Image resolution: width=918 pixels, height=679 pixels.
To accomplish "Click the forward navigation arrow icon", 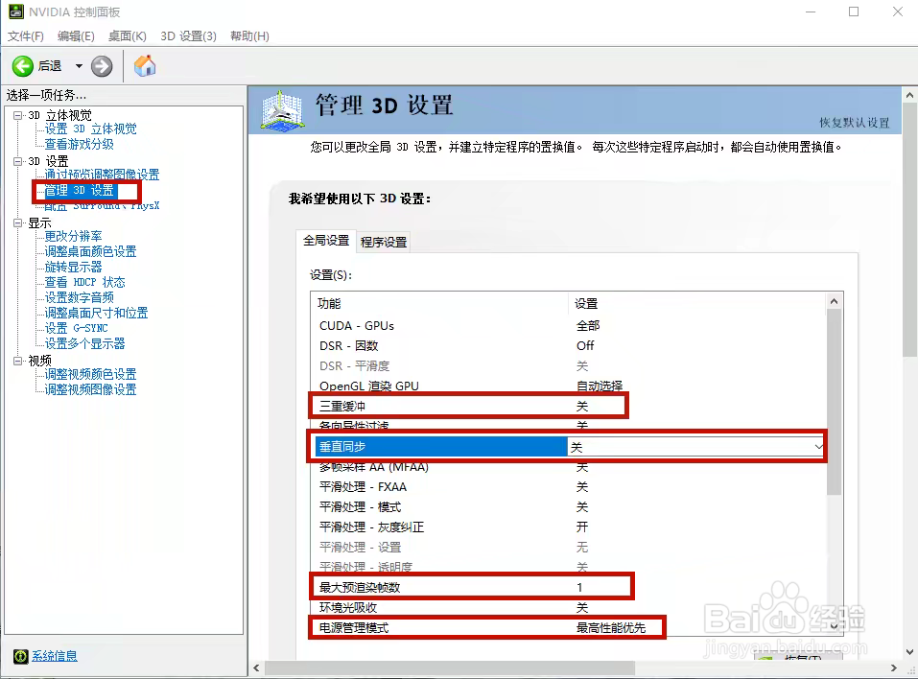I will 102,66.
